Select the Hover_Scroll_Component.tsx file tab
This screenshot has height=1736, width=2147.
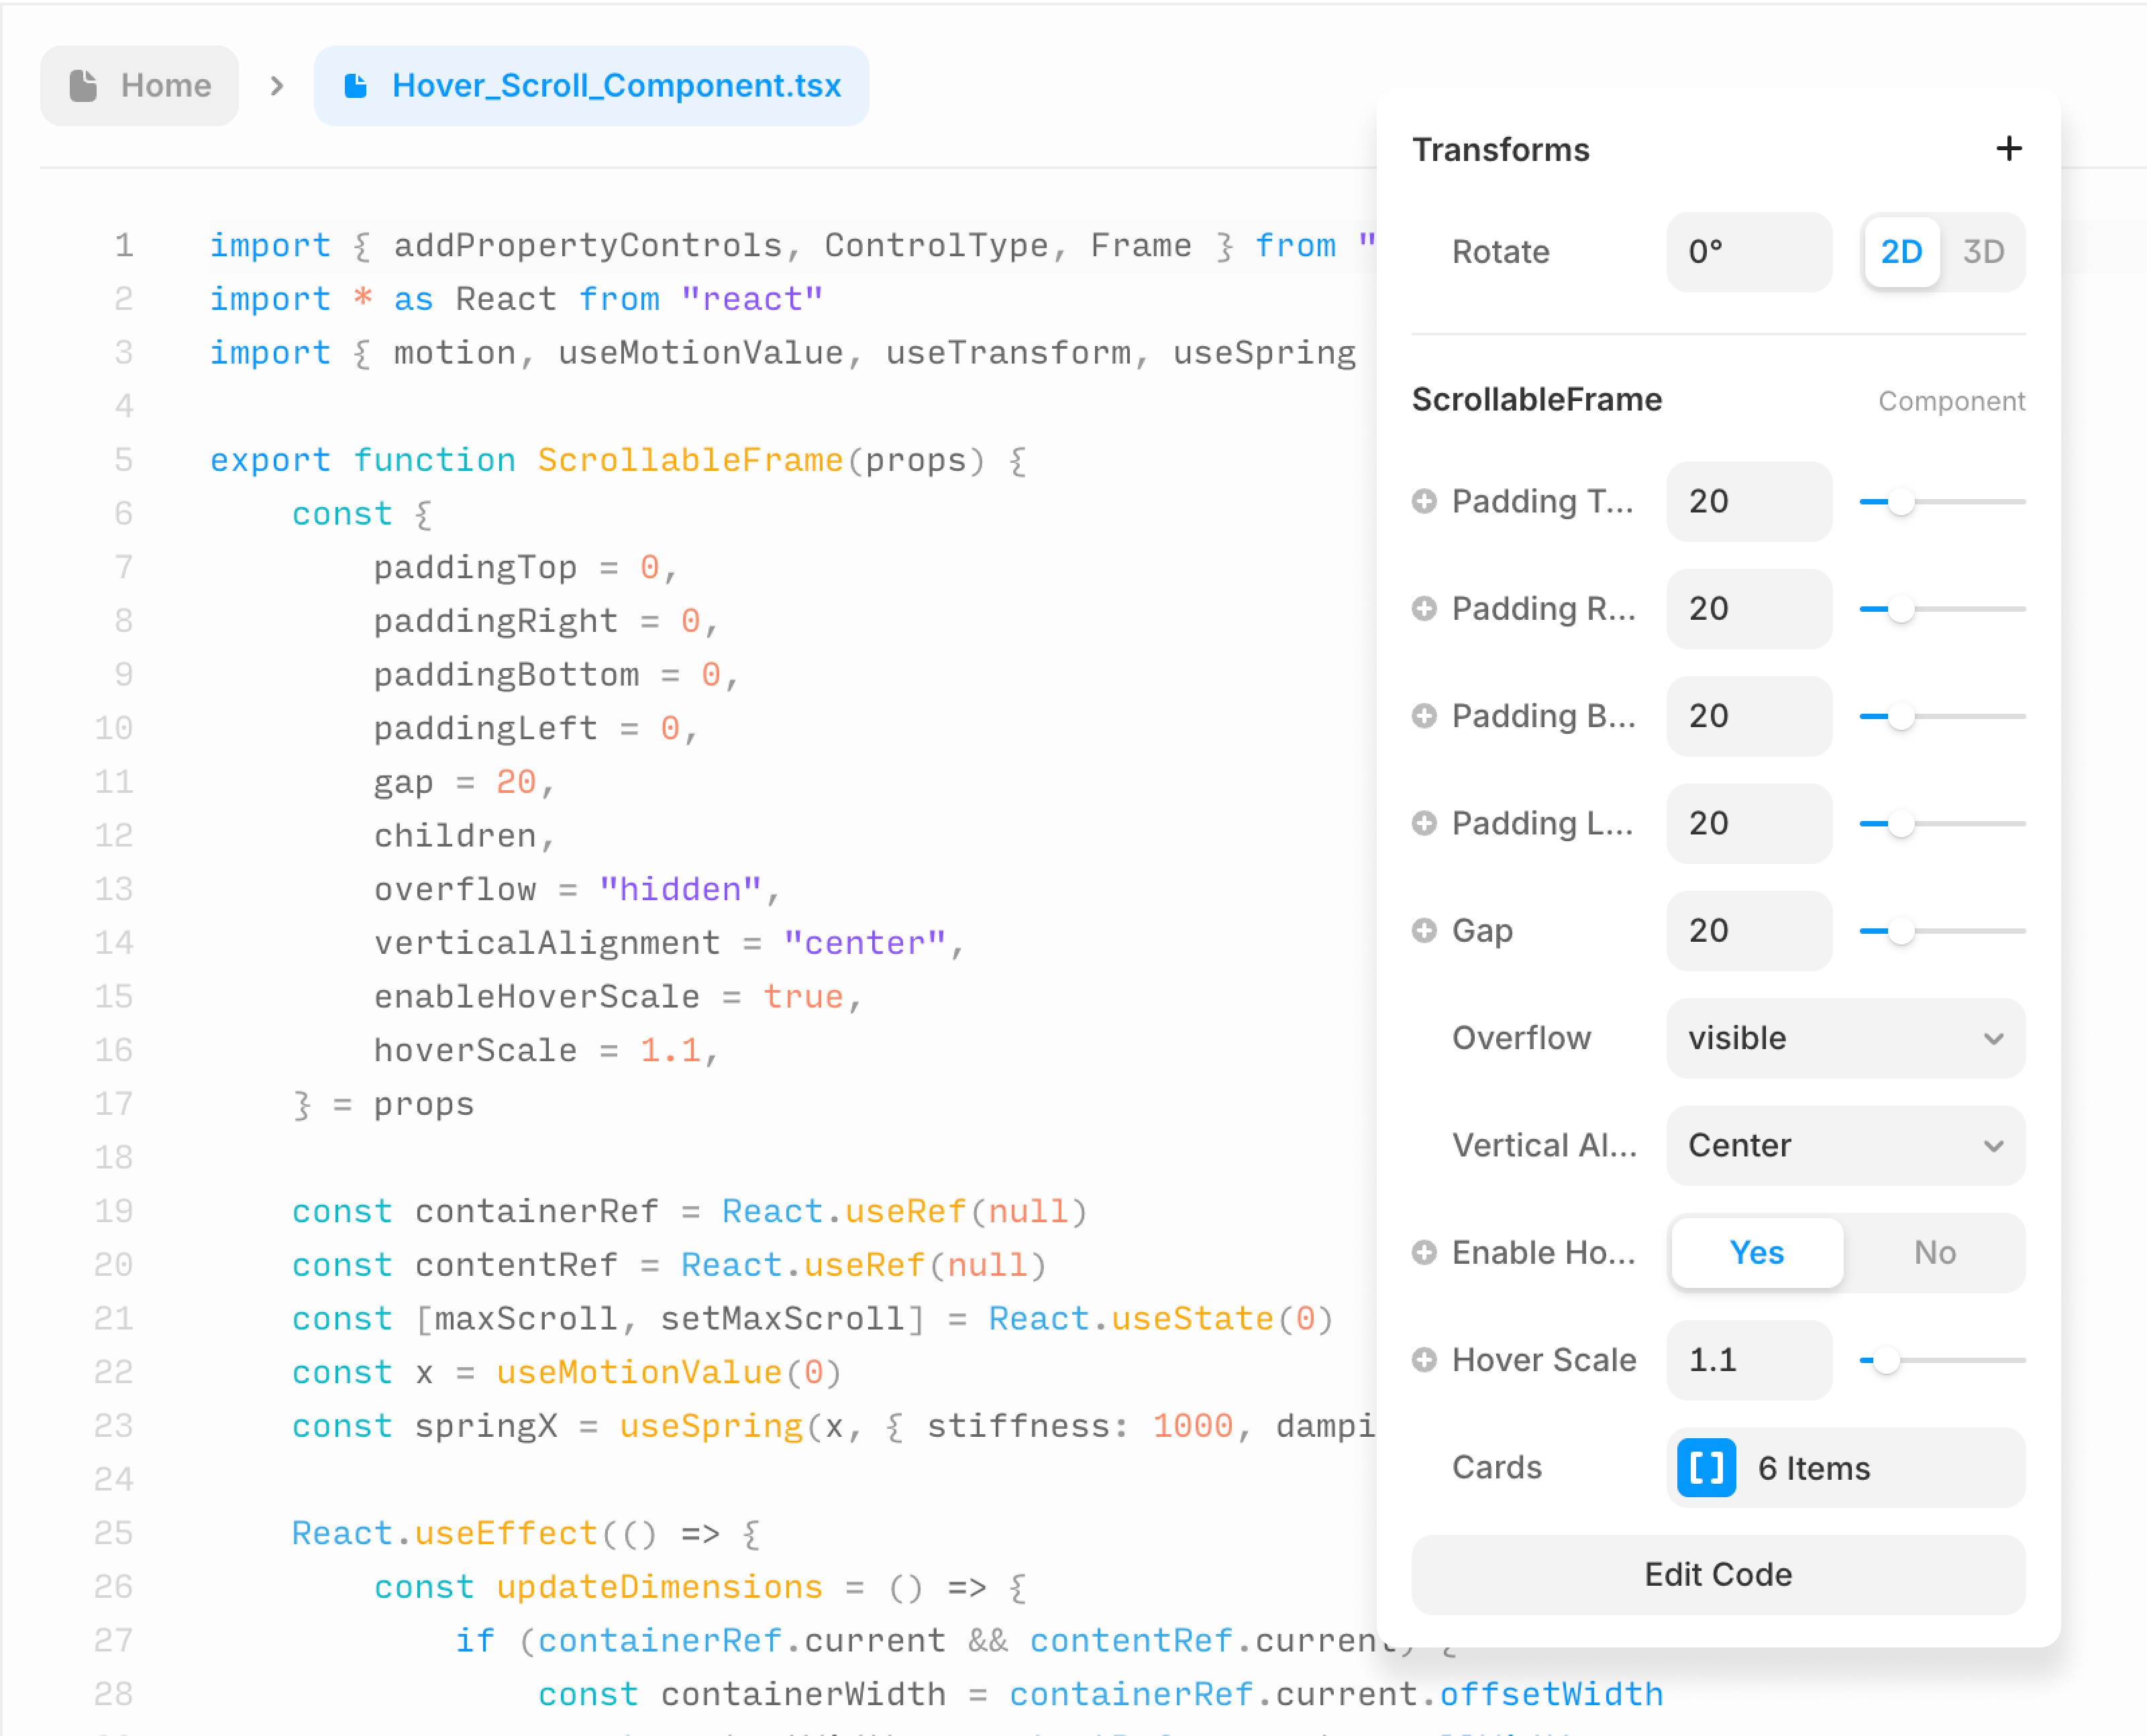pos(591,86)
